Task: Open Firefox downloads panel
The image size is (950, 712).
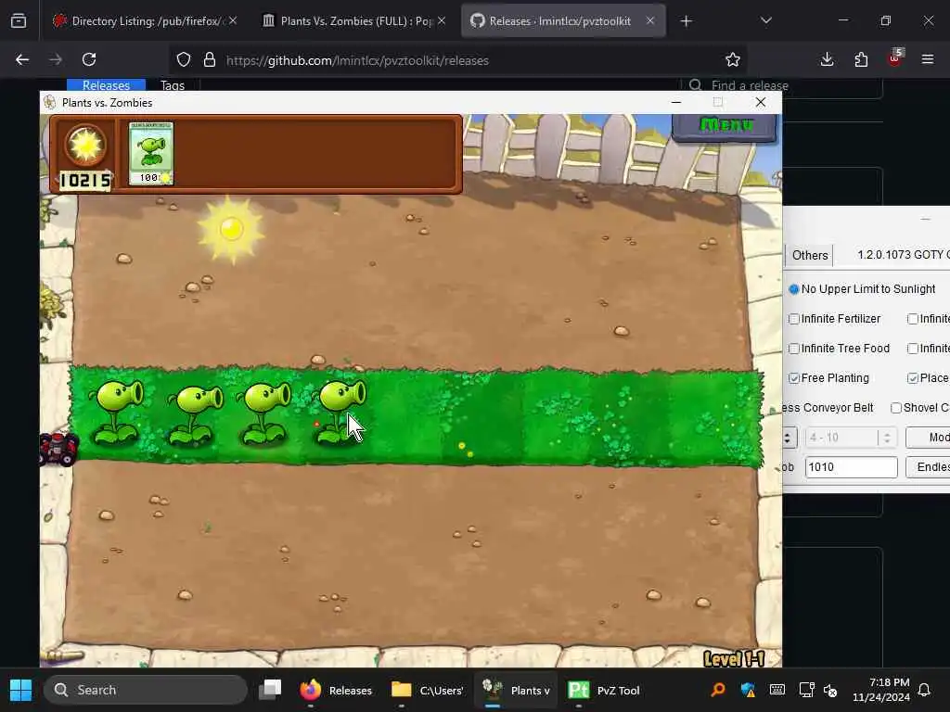Action: (827, 59)
